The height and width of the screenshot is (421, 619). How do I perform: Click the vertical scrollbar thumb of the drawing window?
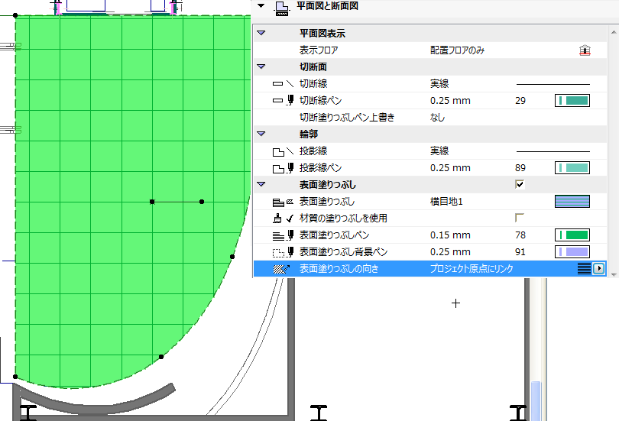(x=536, y=400)
